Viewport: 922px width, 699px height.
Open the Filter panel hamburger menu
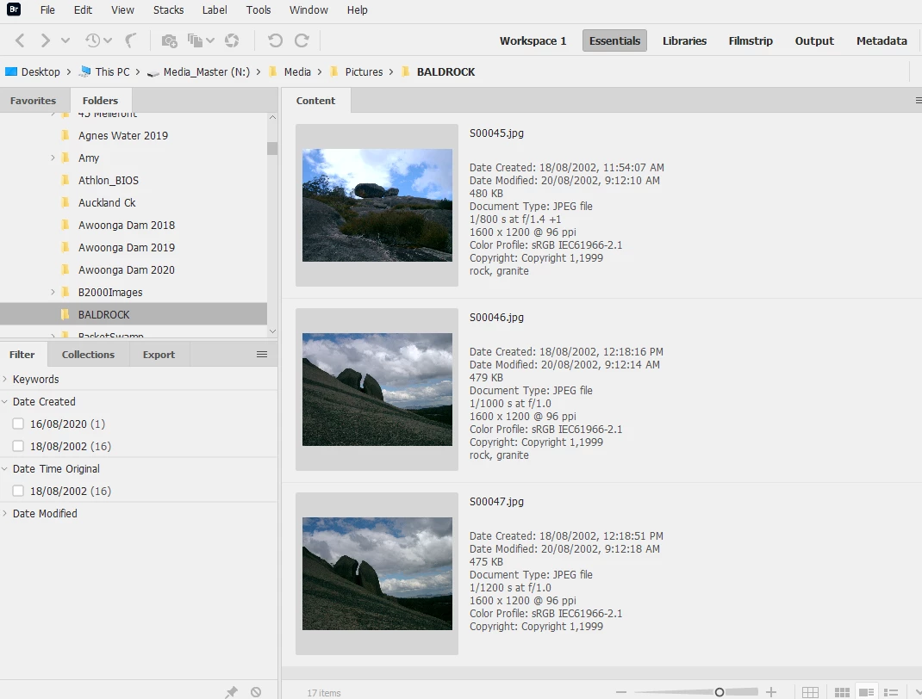coord(262,354)
